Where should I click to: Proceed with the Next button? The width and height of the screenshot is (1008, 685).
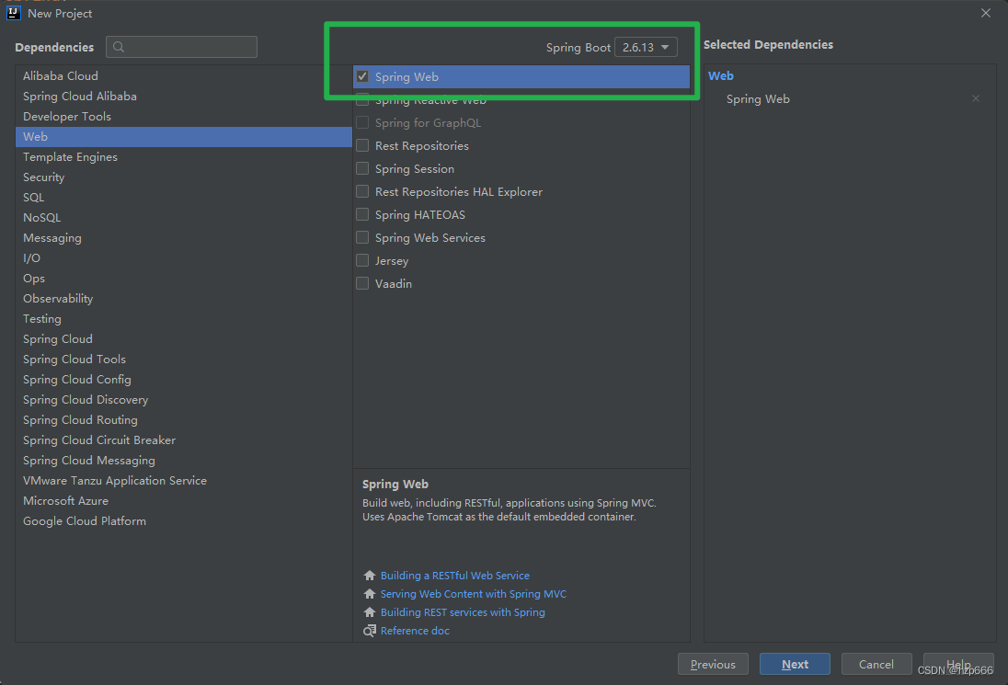coord(795,665)
